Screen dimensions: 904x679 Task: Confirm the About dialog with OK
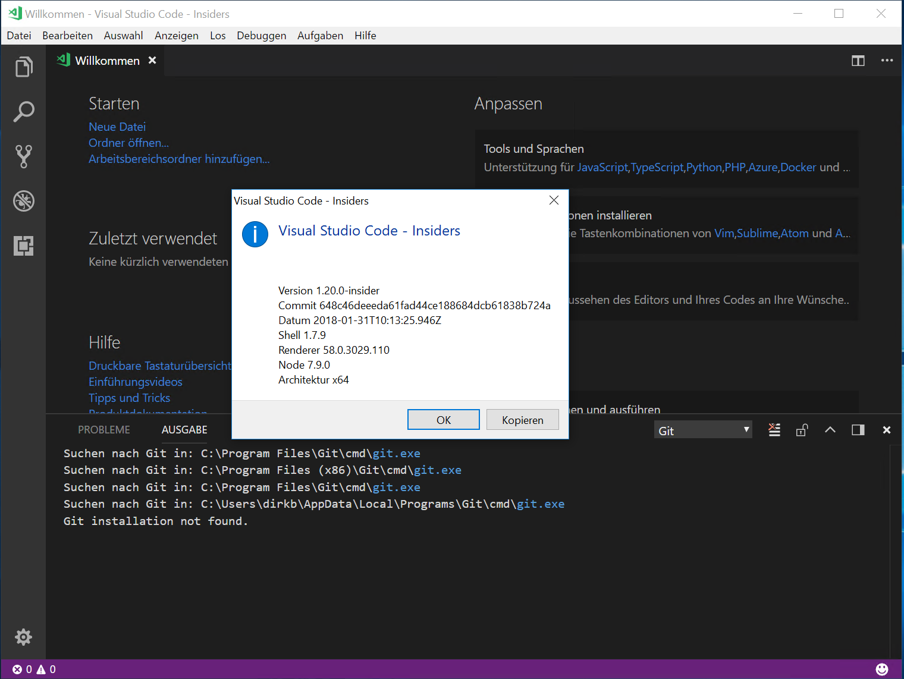443,419
